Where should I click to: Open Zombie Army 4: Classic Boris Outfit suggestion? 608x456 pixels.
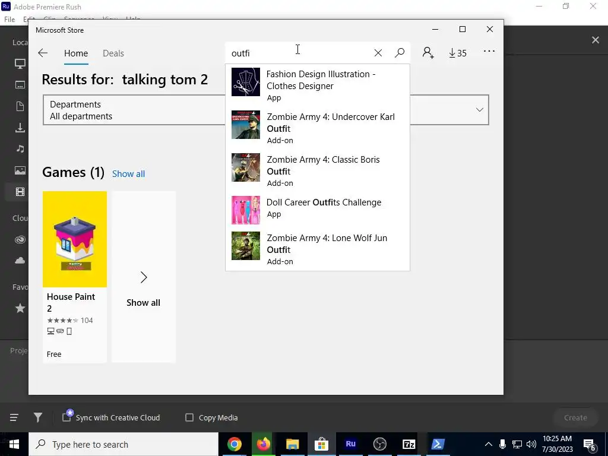(317, 171)
